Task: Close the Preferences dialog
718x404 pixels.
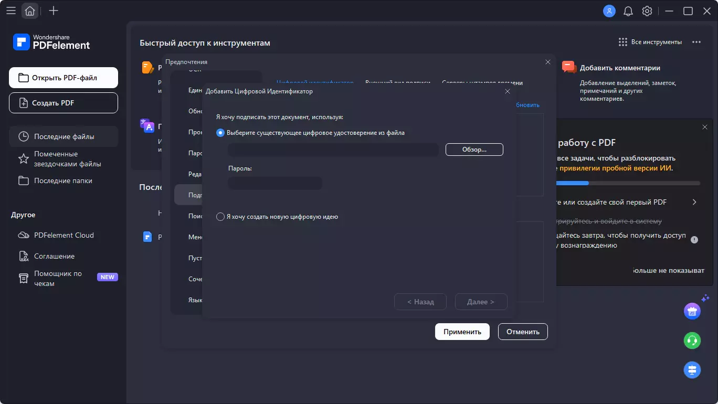Action: (548, 62)
